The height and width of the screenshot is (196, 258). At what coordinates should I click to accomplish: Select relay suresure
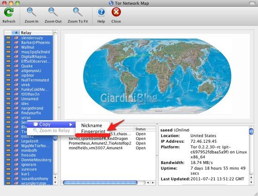coord(29,169)
